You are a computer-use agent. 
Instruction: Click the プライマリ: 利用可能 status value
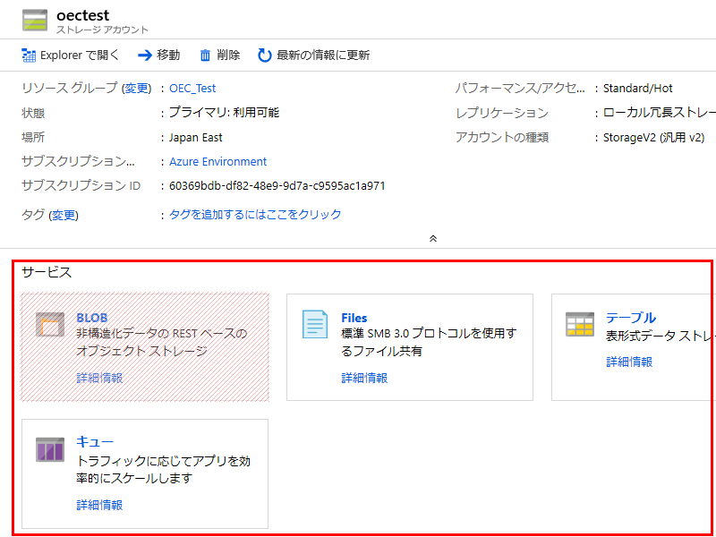[225, 113]
